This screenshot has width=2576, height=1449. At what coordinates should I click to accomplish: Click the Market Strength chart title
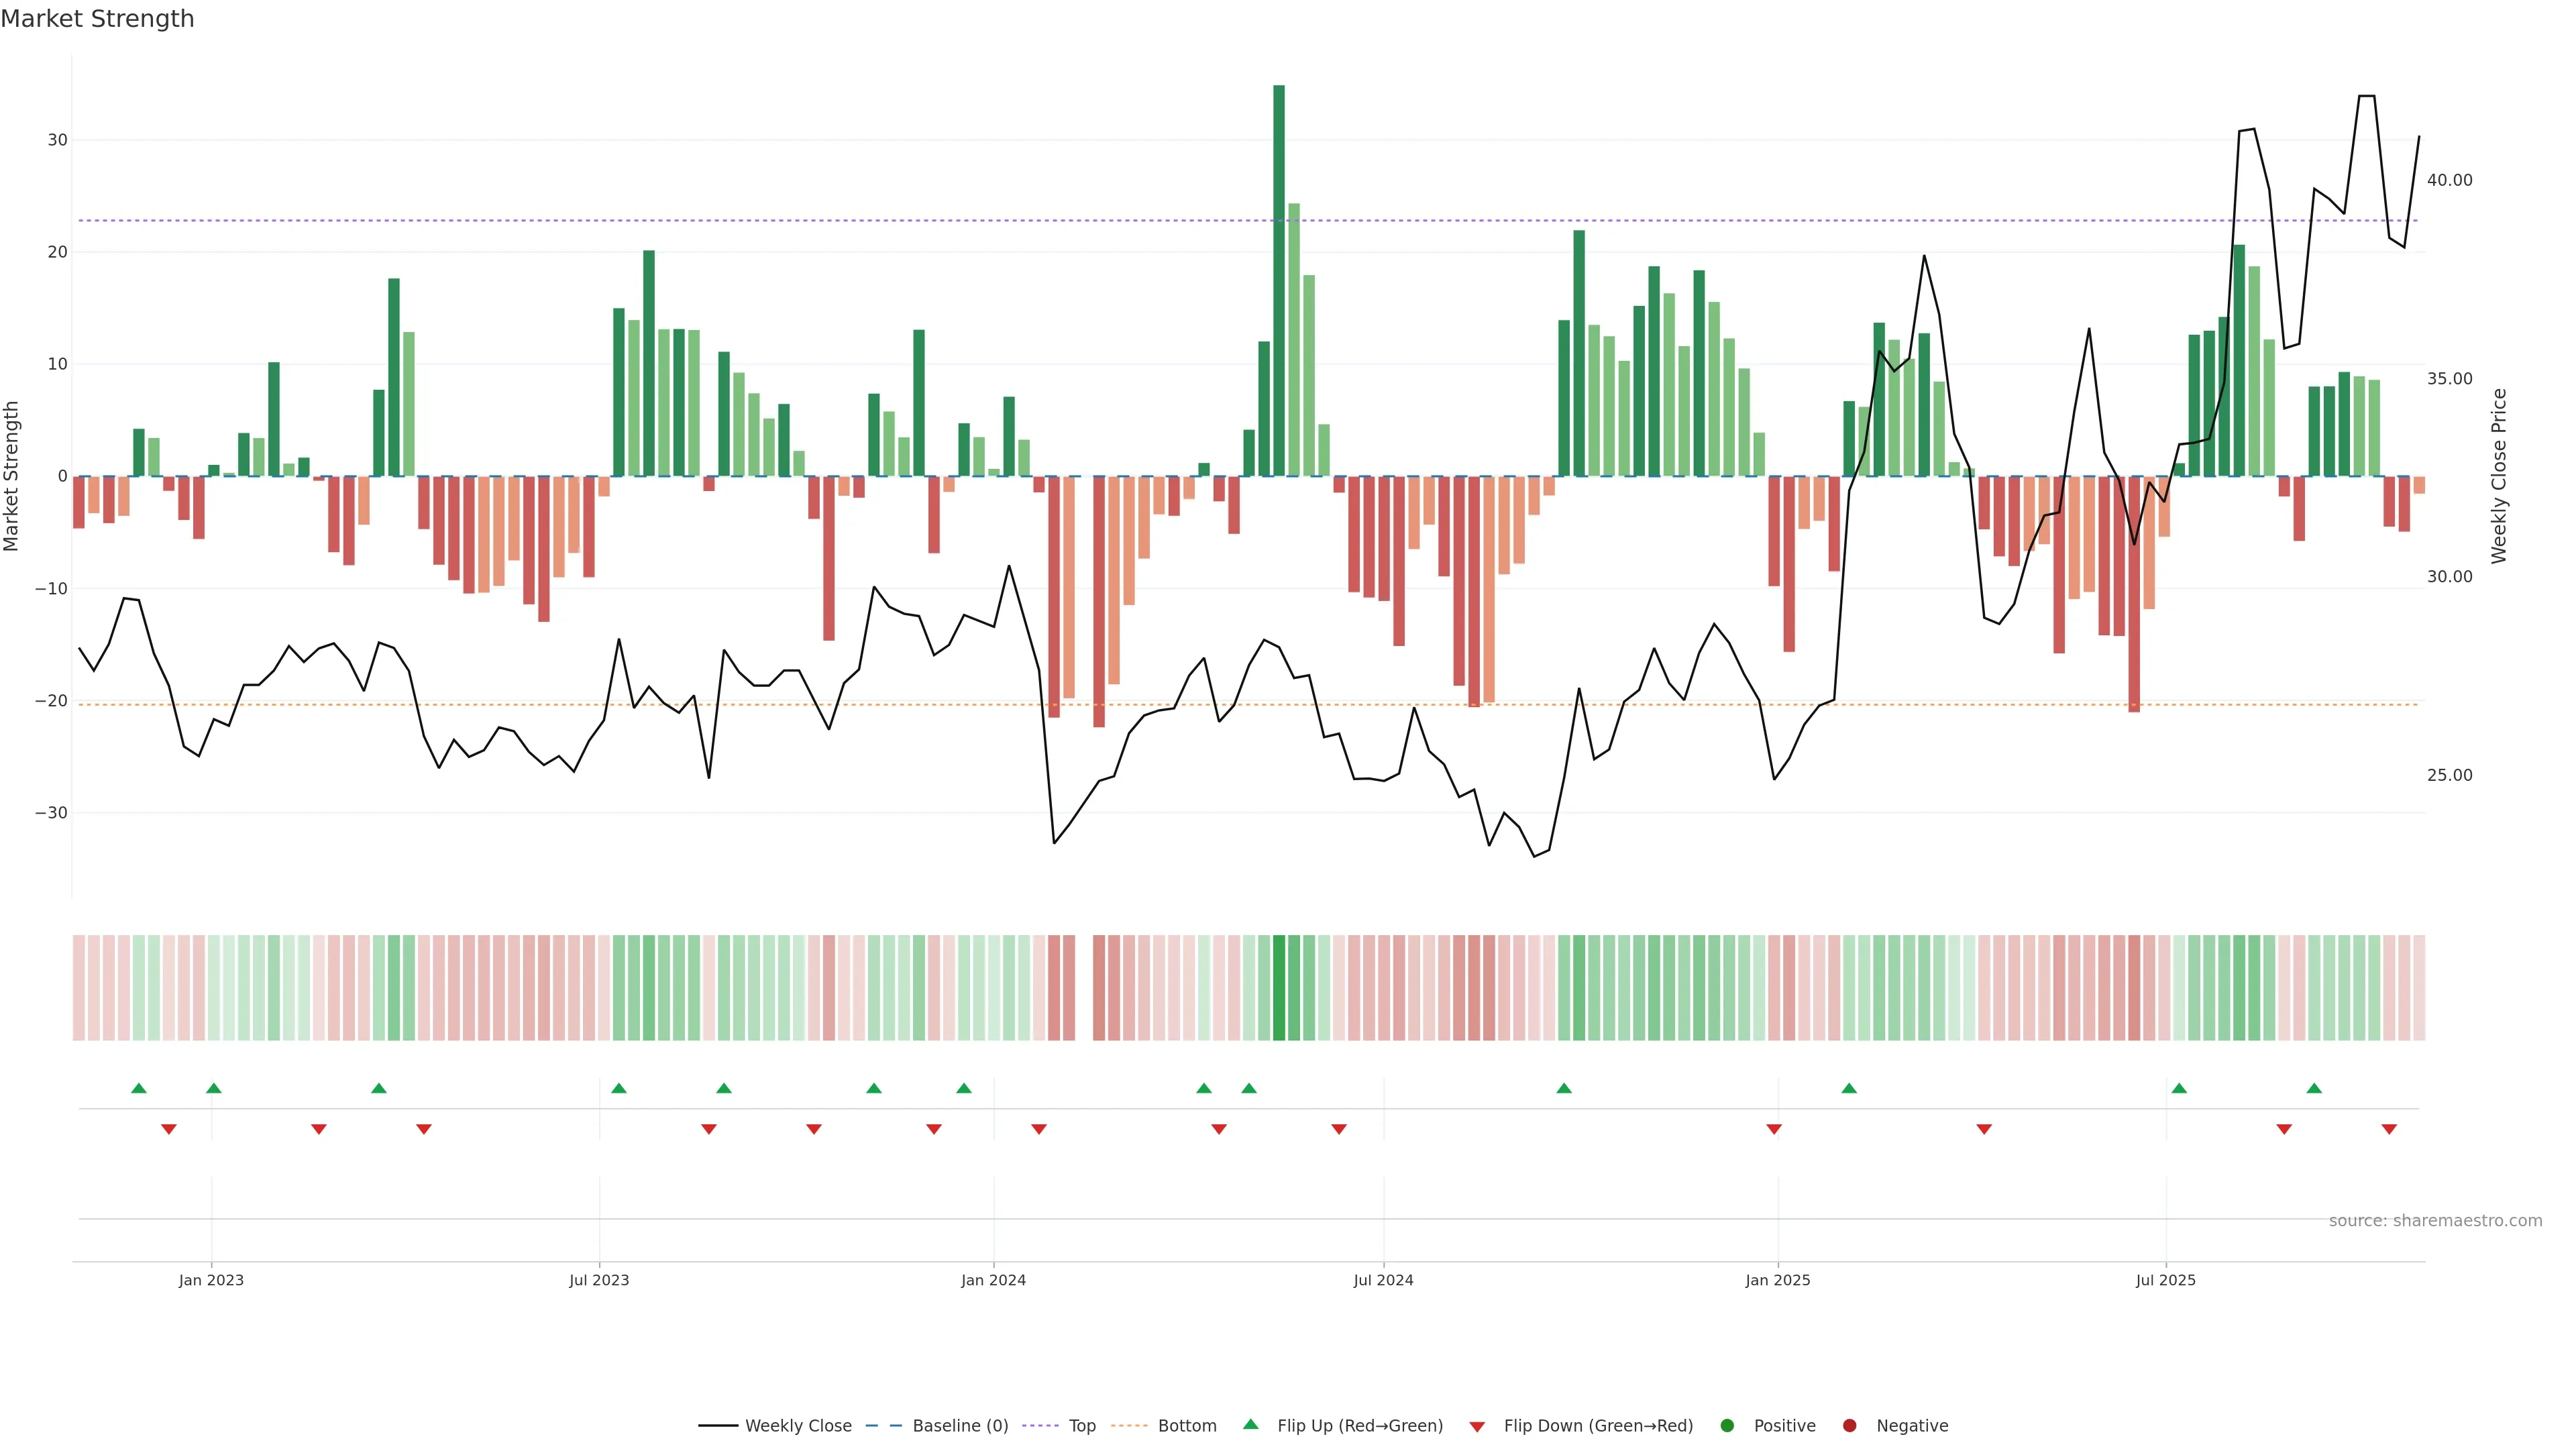pos(97,19)
